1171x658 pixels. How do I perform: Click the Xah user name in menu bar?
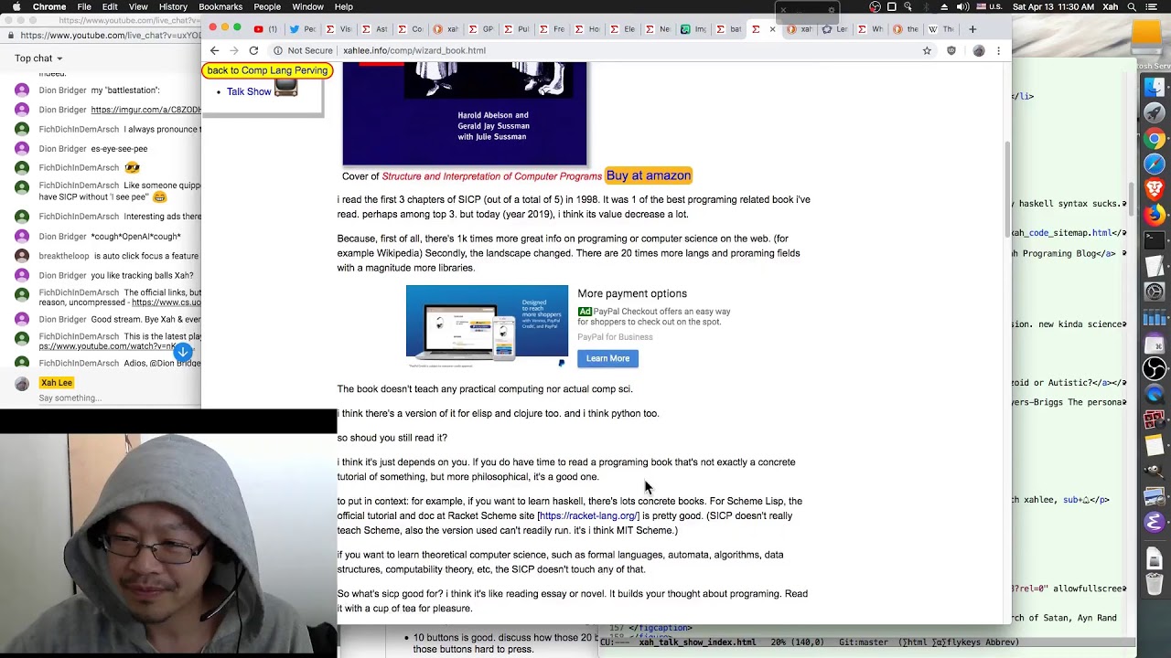click(x=1111, y=7)
